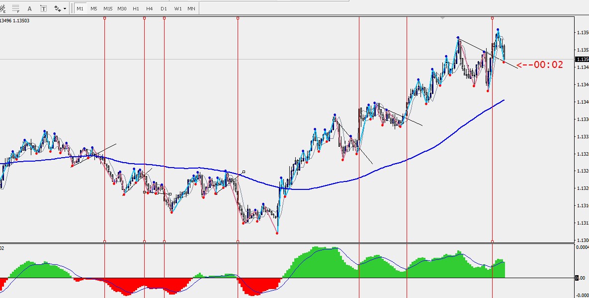This screenshot has height=298, width=589.
Task: Select the Text Label tool marked T
Action: [43, 8]
